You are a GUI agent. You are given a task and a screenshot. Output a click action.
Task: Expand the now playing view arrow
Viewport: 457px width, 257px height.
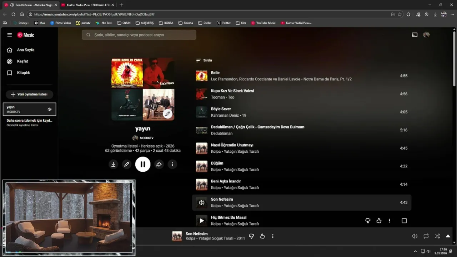(x=448, y=236)
